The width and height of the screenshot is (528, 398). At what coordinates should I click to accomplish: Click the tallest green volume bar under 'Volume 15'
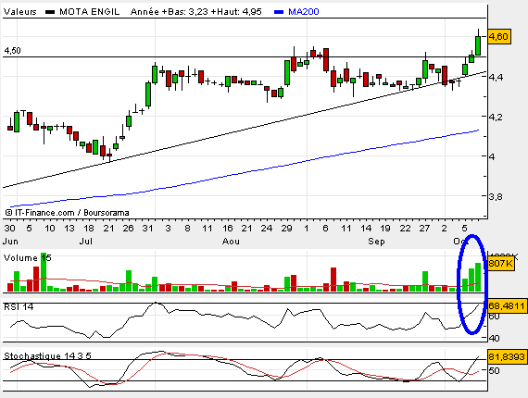44,272
